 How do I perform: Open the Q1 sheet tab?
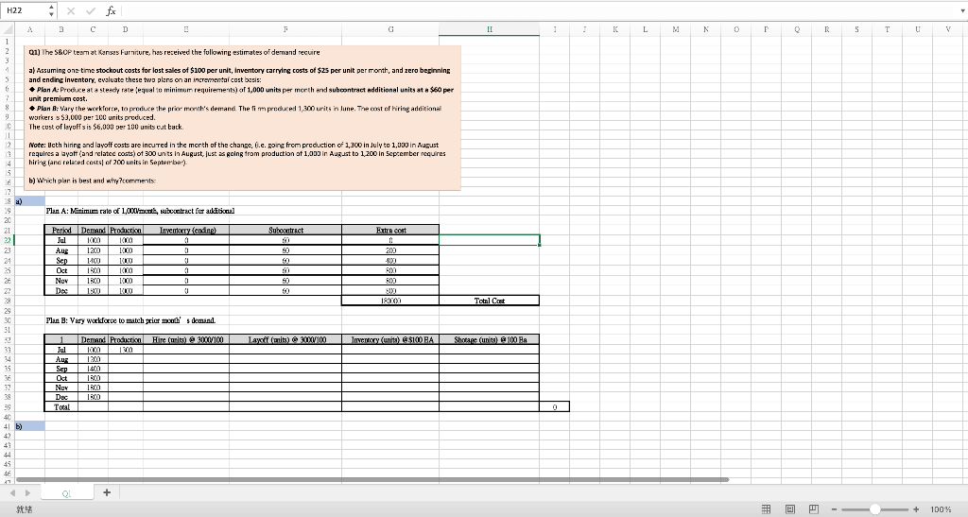pyautogui.click(x=67, y=492)
